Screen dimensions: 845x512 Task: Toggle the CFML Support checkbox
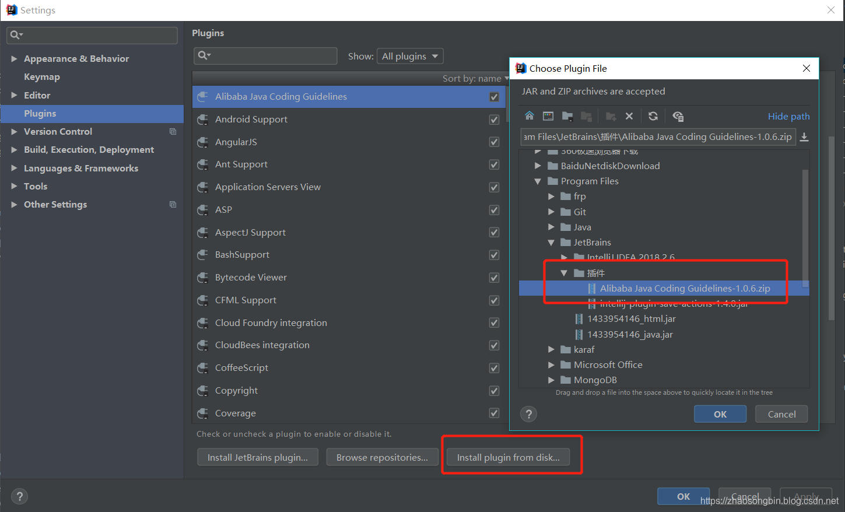click(494, 300)
